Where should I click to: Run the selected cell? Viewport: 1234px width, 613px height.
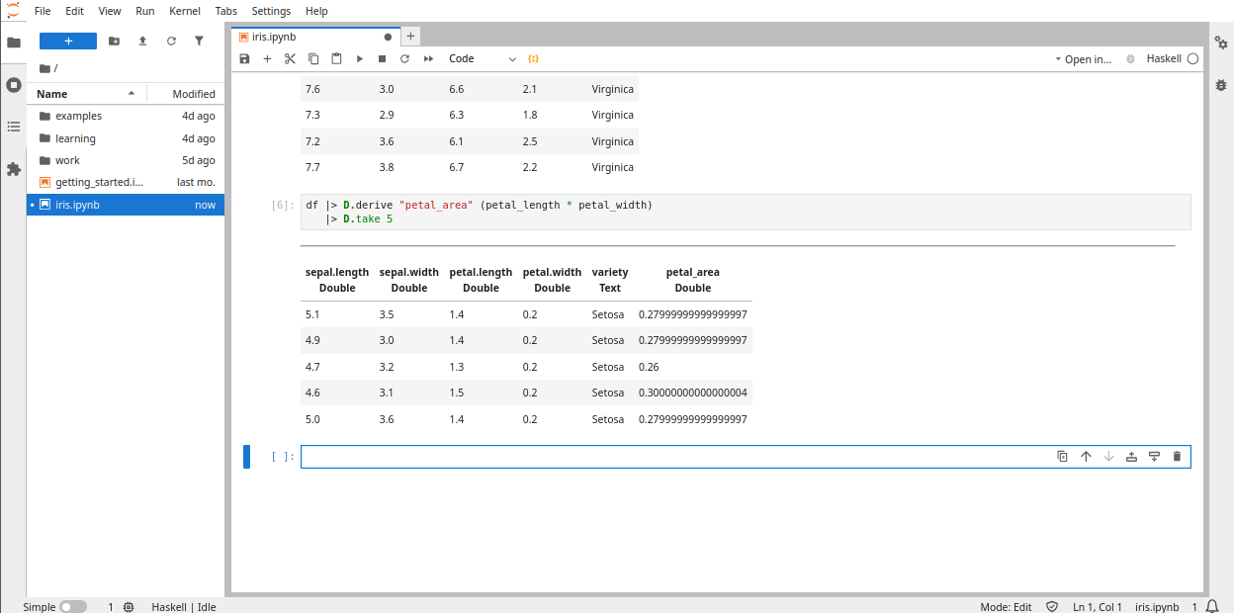[359, 59]
